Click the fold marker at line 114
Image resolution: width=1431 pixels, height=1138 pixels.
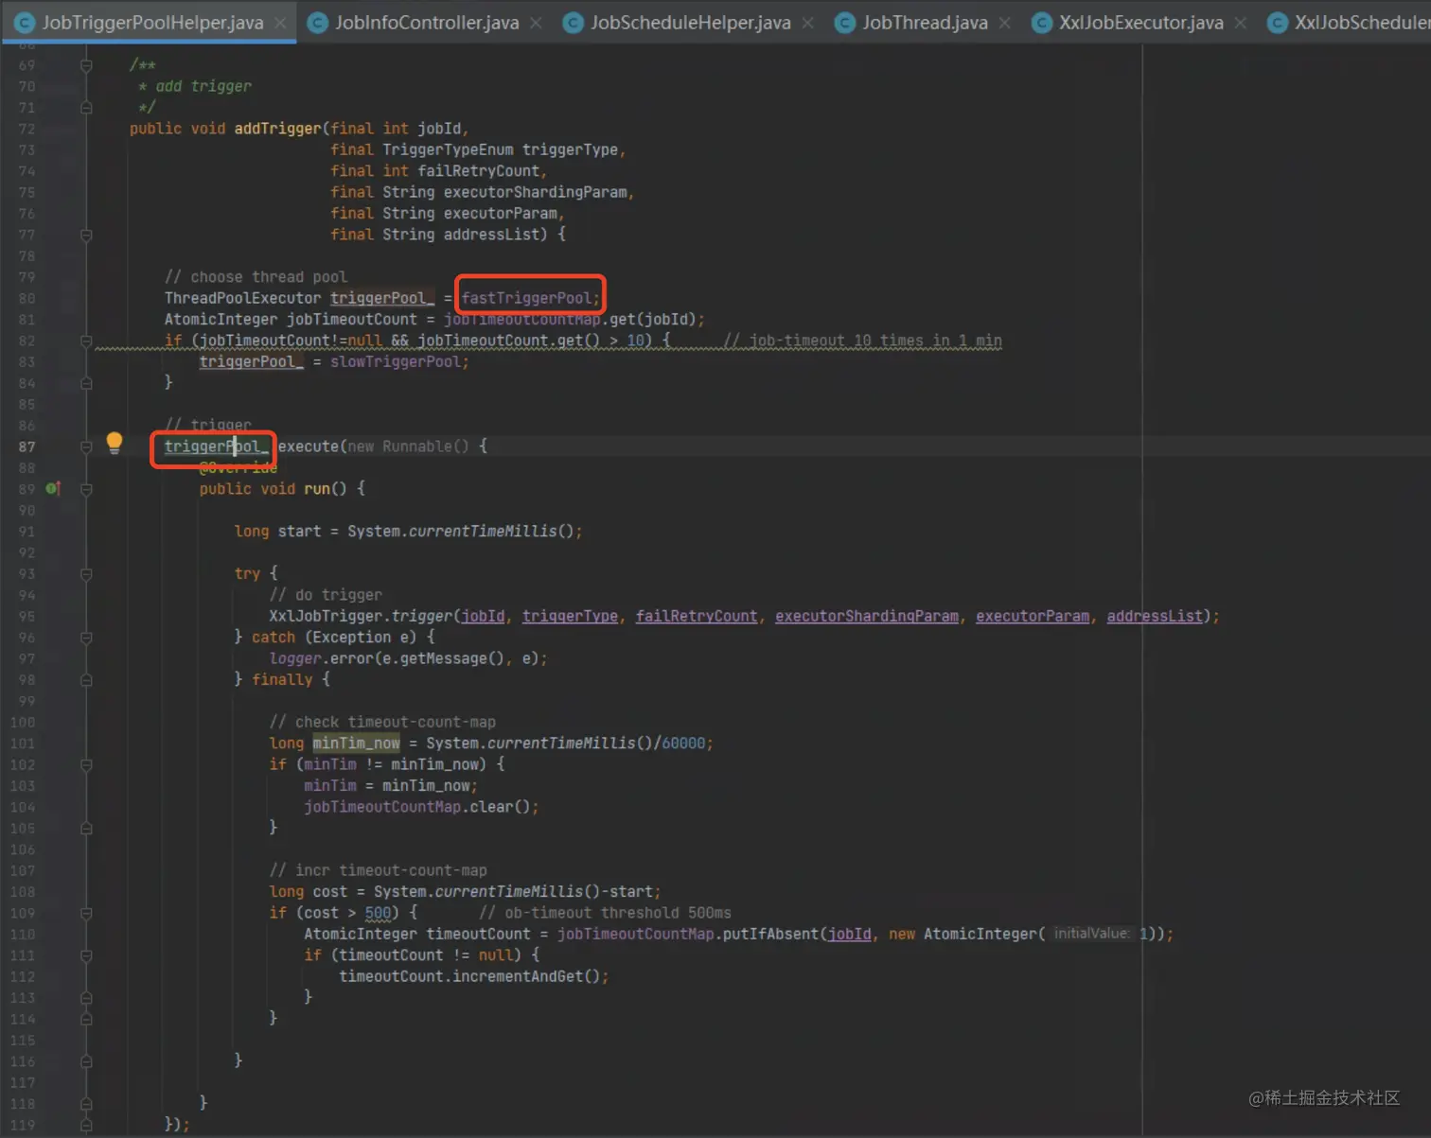(x=86, y=1019)
